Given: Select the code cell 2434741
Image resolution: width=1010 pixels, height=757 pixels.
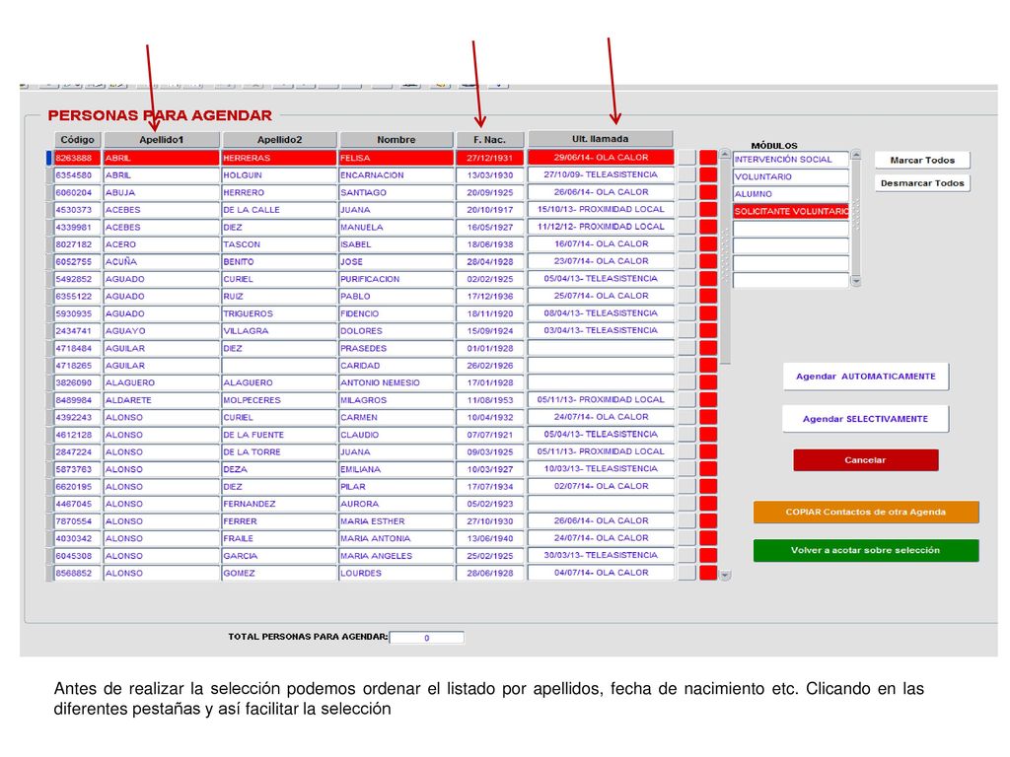Looking at the screenshot, I should click(x=77, y=331).
